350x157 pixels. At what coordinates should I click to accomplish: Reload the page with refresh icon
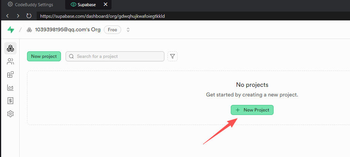coord(29,16)
